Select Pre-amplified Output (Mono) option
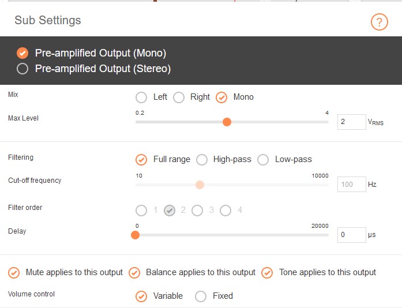The width and height of the screenshot is (402, 308). 22,53
